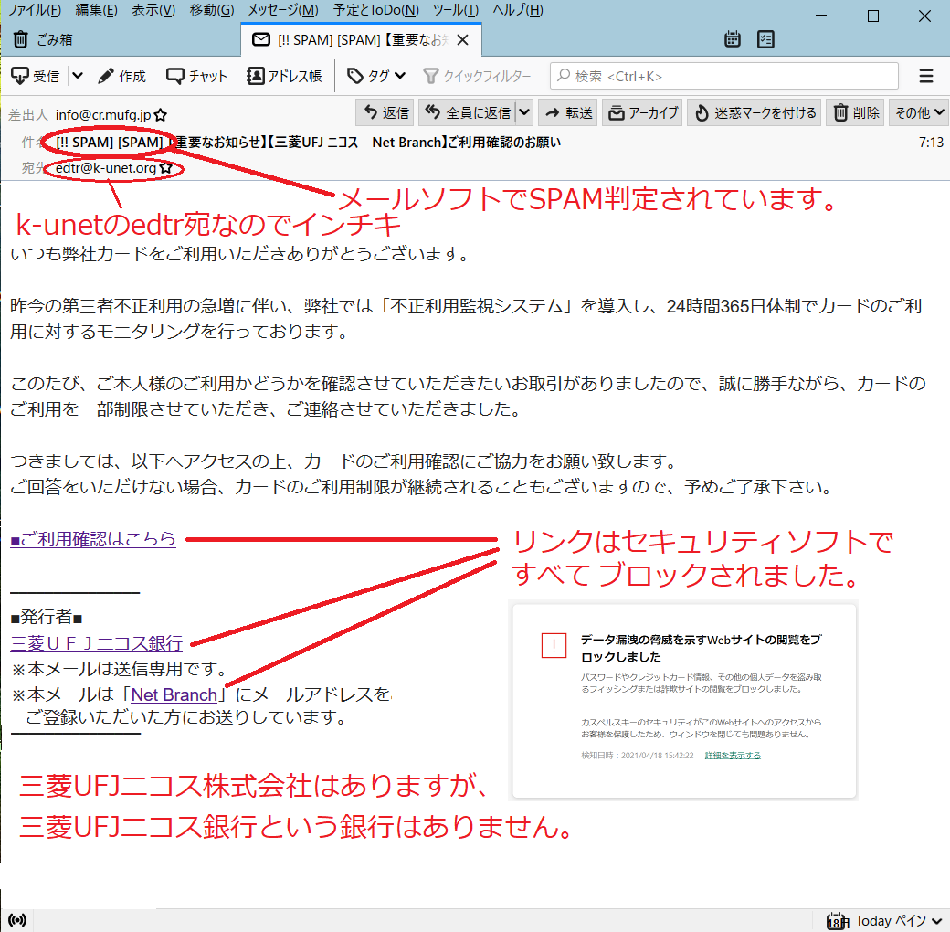Image resolution: width=950 pixels, height=932 pixels.
Task: Open the アドレス帳 address book
Action: 284,76
